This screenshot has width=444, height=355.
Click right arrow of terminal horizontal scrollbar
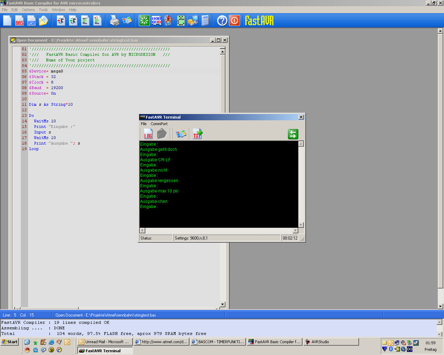[296, 231]
